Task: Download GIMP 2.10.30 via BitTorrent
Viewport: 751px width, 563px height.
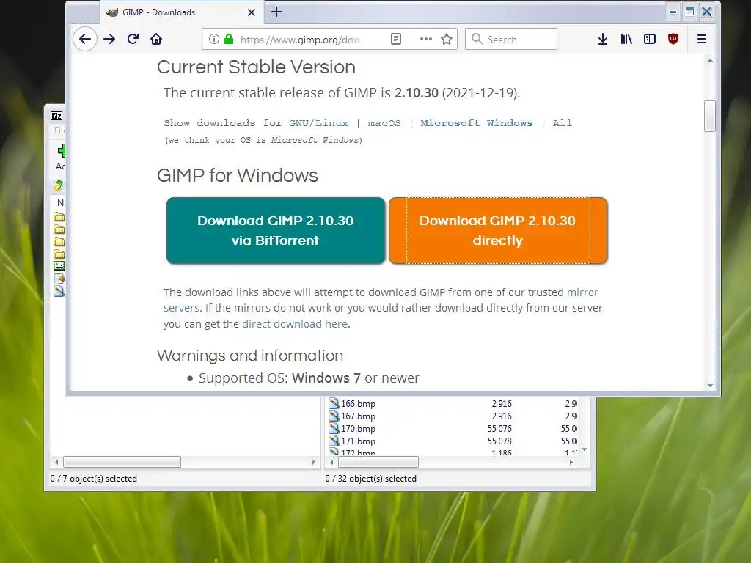Action: click(x=276, y=230)
